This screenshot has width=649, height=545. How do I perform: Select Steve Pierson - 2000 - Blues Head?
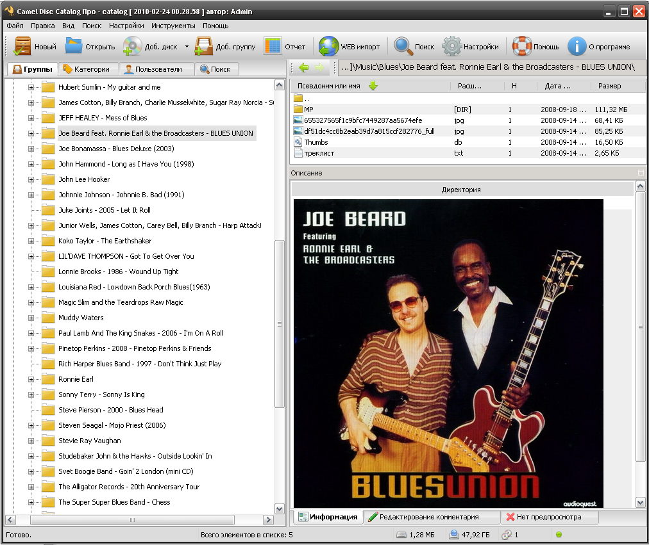[x=110, y=410]
